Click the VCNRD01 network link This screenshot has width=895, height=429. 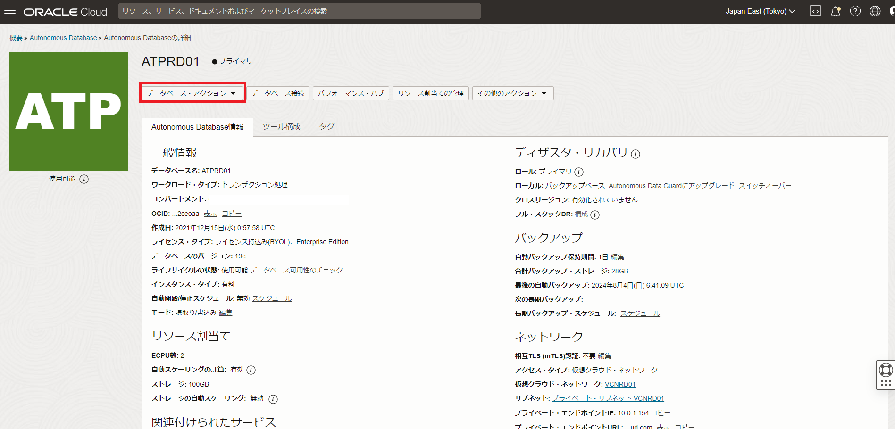(x=620, y=384)
